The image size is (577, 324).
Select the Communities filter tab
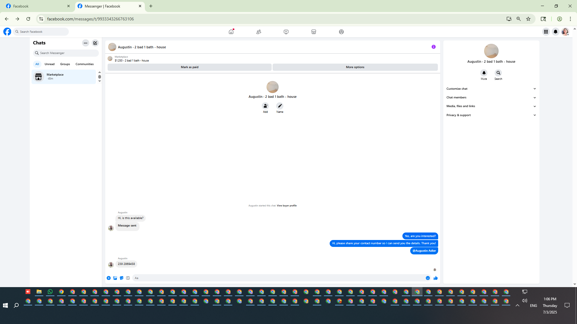coord(84,64)
